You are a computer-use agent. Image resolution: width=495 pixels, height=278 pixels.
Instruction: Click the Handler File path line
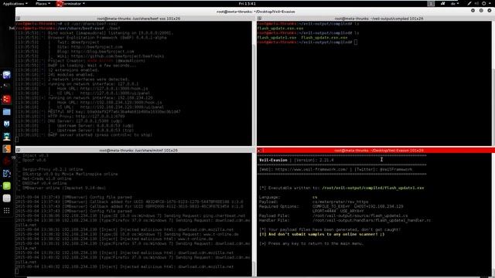click(x=345, y=220)
